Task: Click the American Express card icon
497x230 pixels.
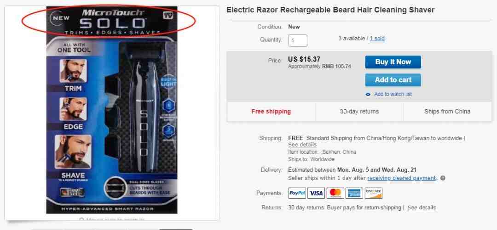Action: click(x=354, y=193)
